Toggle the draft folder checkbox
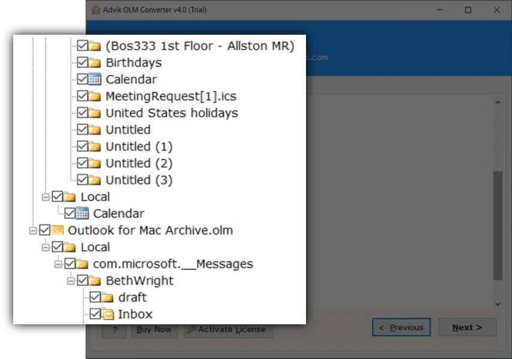This screenshot has width=512, height=359. pos(95,297)
